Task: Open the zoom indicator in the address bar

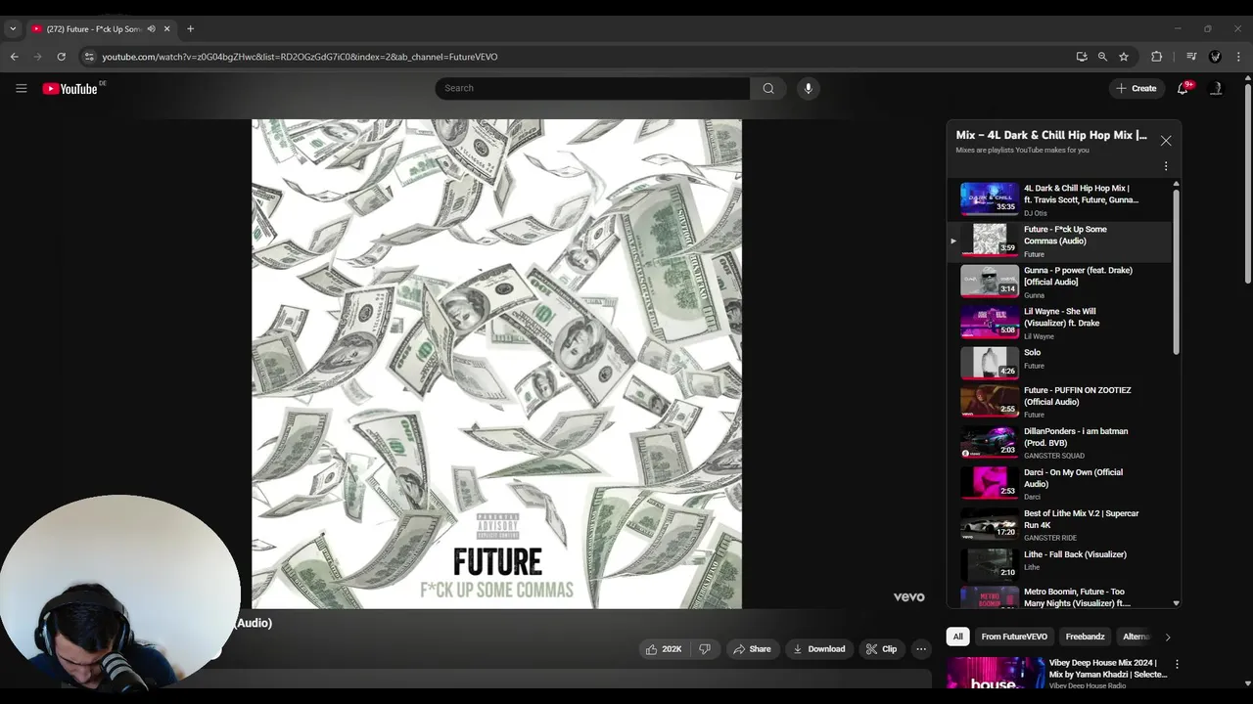Action: 1102,57
